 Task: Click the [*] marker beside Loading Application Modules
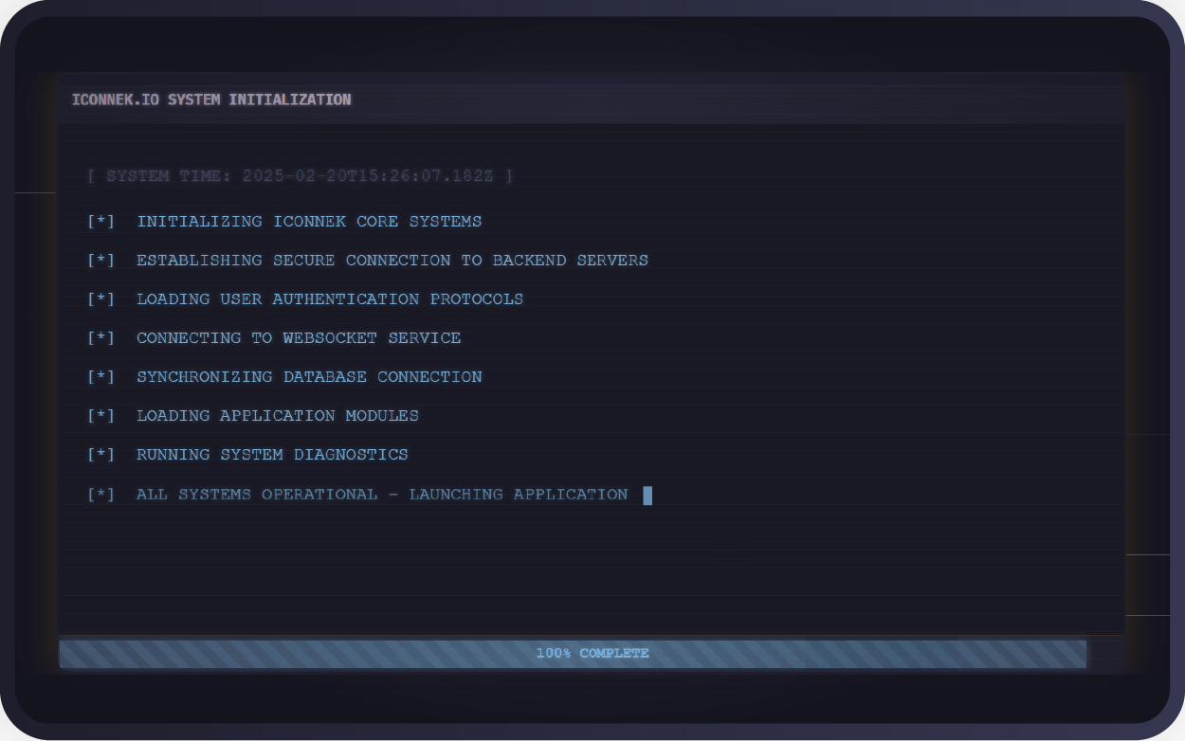(x=100, y=416)
